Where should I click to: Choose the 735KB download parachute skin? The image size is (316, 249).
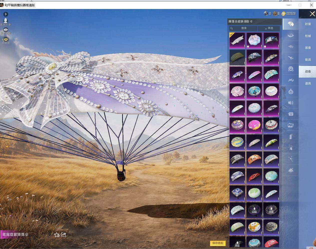point(271,210)
